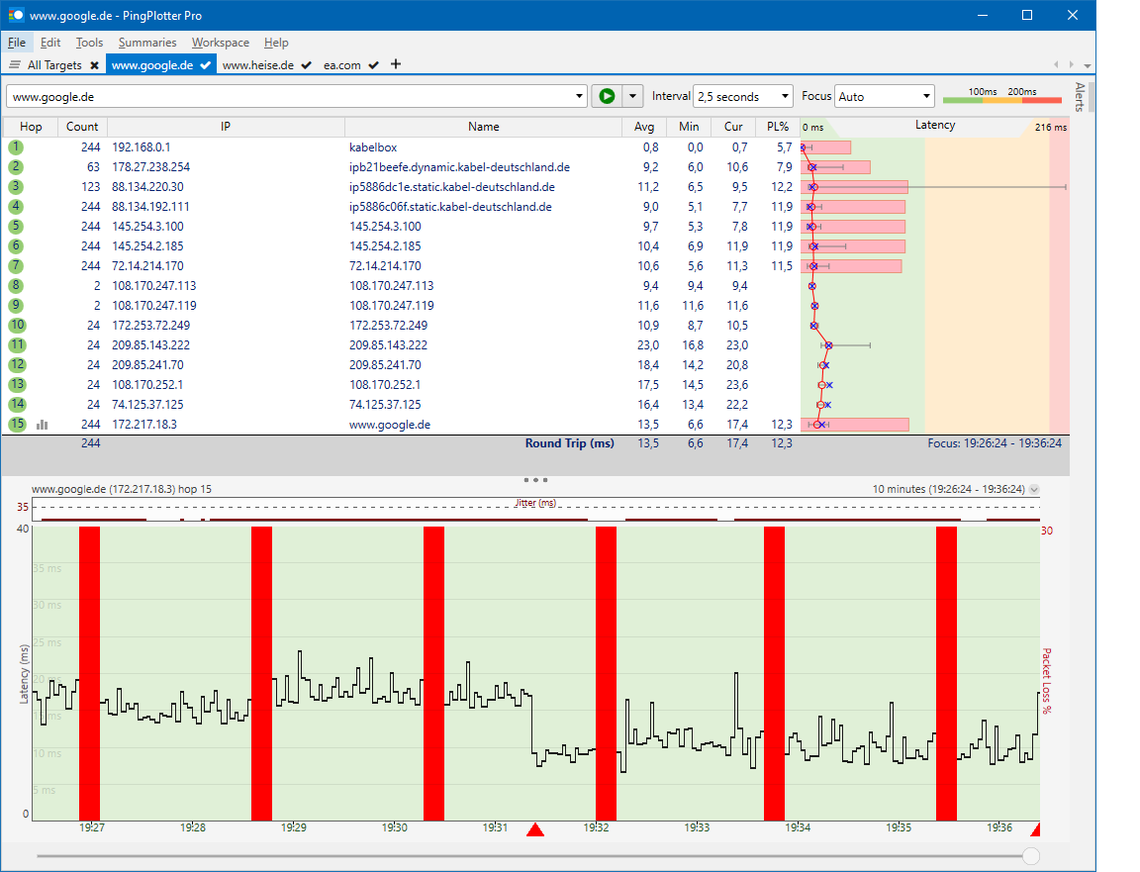Sort by the Name column header
The height and width of the screenshot is (872, 1140).
484,127
